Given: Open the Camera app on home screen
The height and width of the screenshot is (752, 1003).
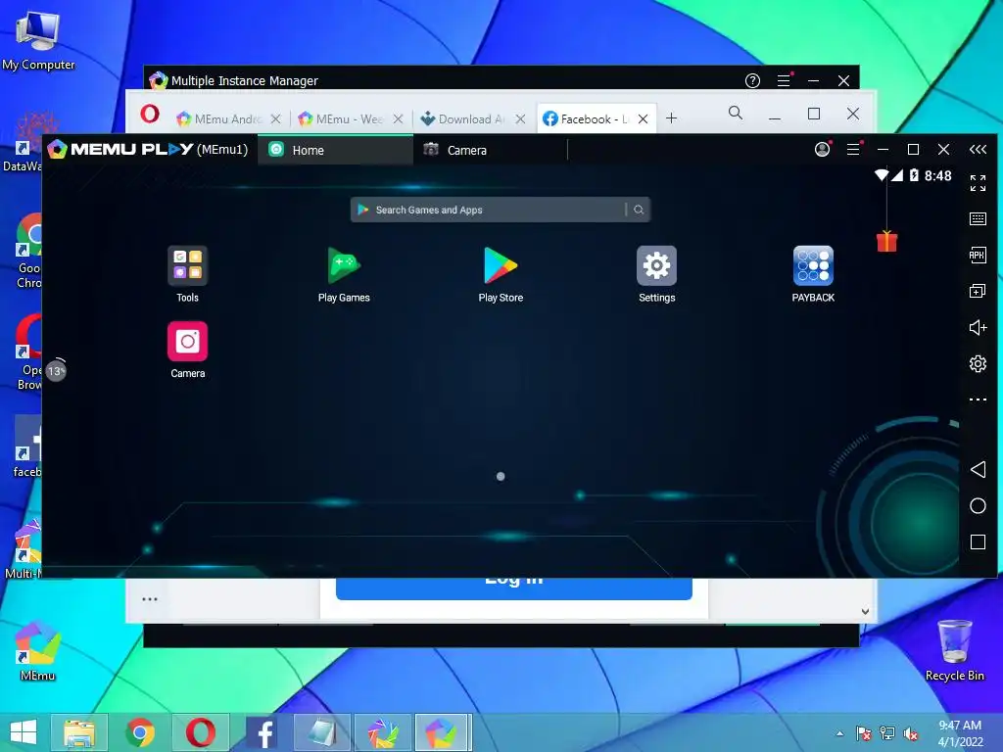Looking at the screenshot, I should (187, 342).
